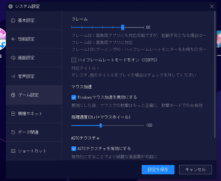This screenshot has height=181, width=221.
Task: Enable ハイフレームレートモード 120FPS checkbox
Action: click(x=74, y=60)
